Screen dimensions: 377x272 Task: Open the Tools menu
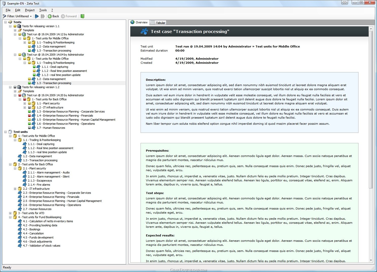pyautogui.click(x=43, y=10)
